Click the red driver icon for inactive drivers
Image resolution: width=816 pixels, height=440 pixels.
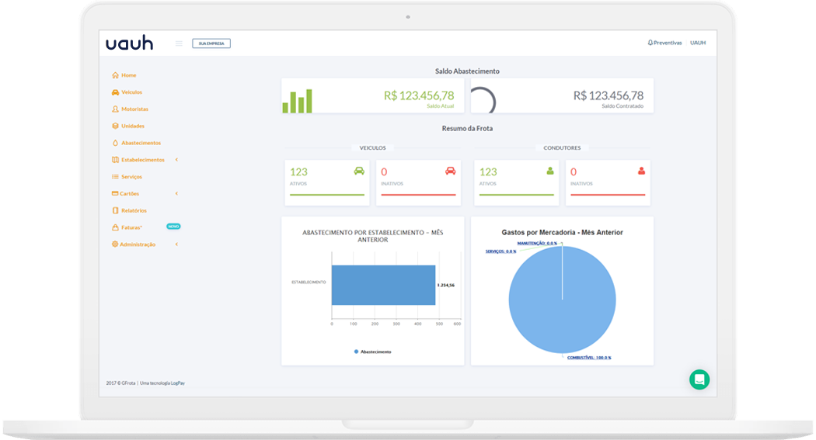click(641, 171)
